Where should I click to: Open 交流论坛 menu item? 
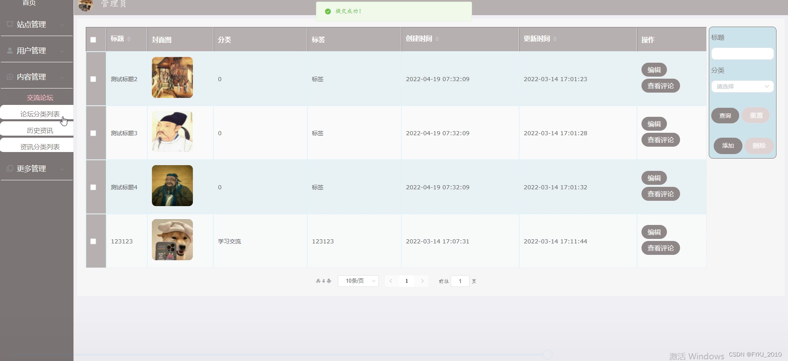point(40,98)
